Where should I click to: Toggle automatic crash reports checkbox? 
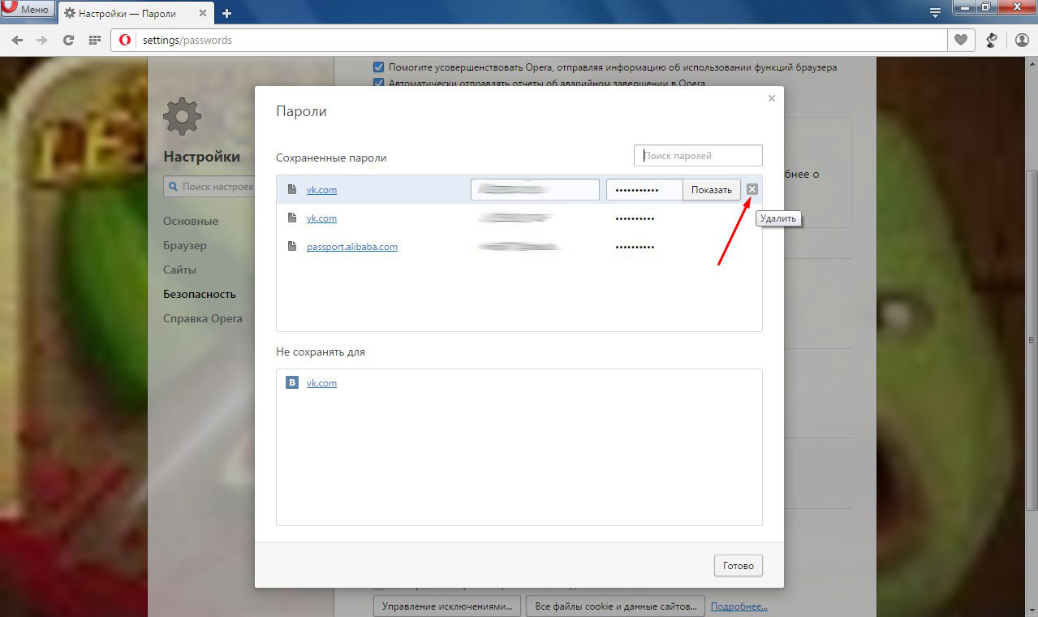378,83
